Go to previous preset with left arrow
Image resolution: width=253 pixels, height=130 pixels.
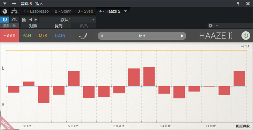tap(30, 20)
